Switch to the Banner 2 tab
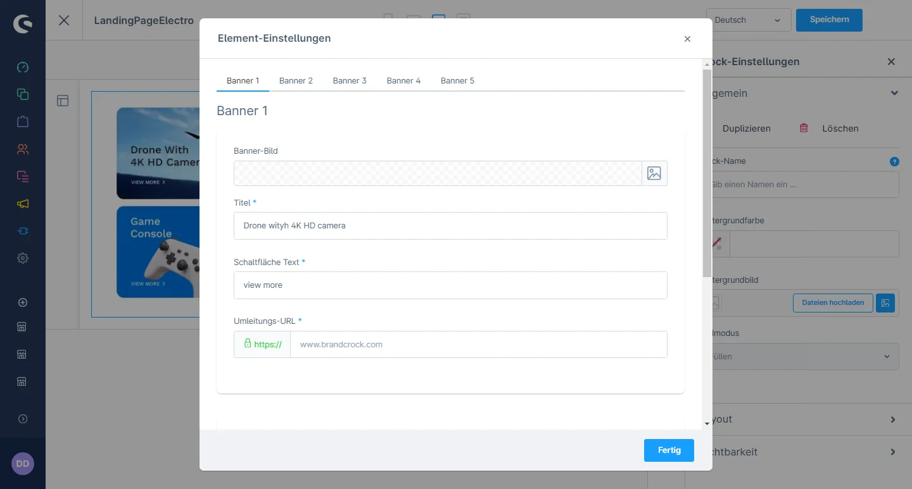Image resolution: width=912 pixels, height=489 pixels. coord(296,81)
